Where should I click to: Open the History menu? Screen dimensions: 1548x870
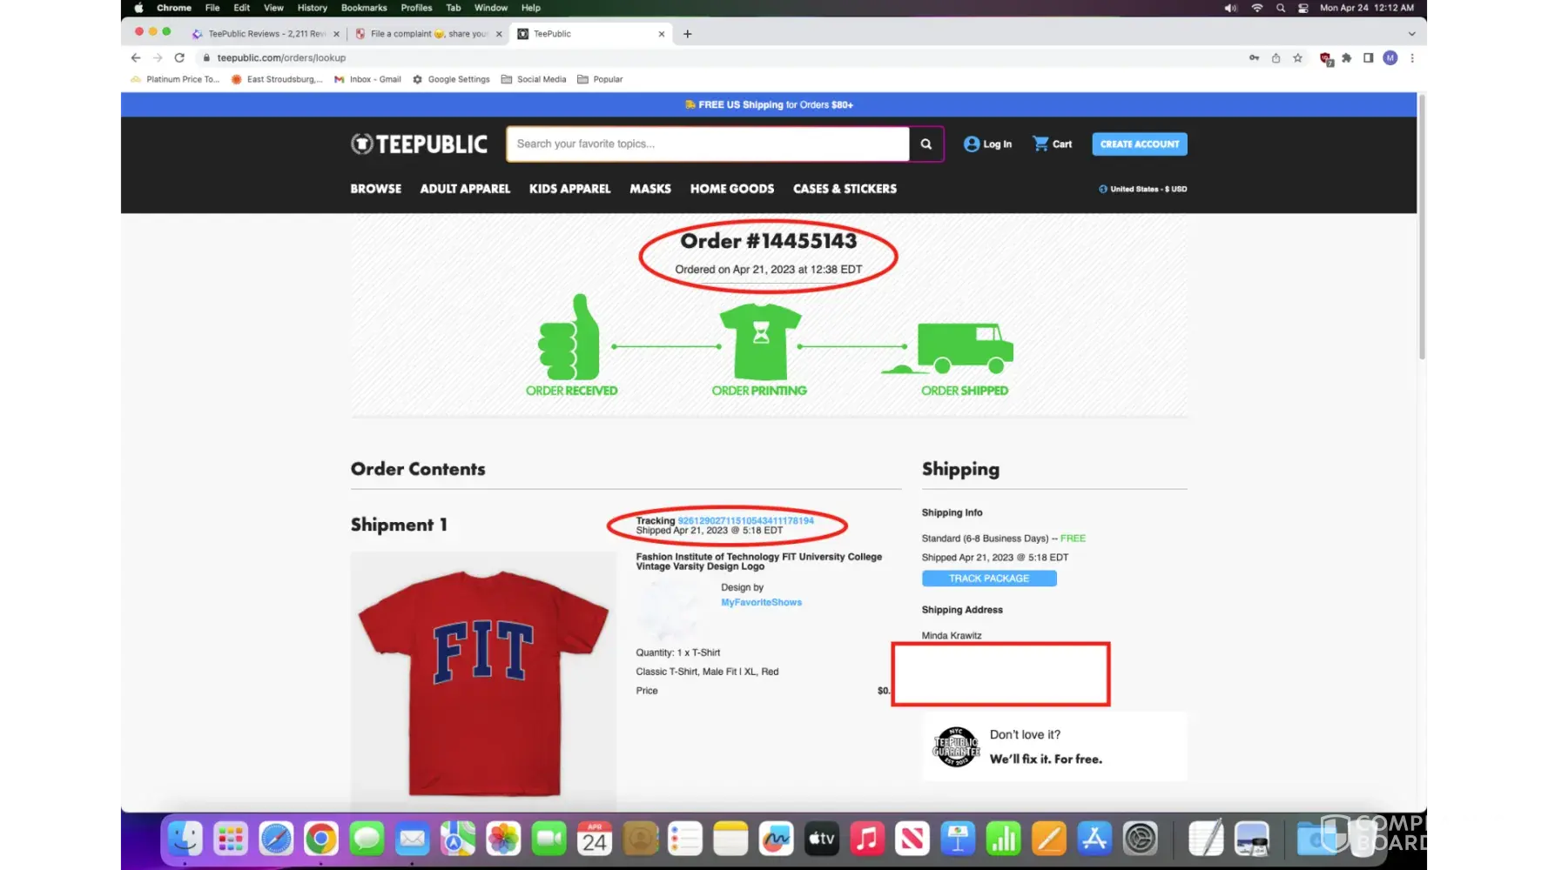pos(313,8)
